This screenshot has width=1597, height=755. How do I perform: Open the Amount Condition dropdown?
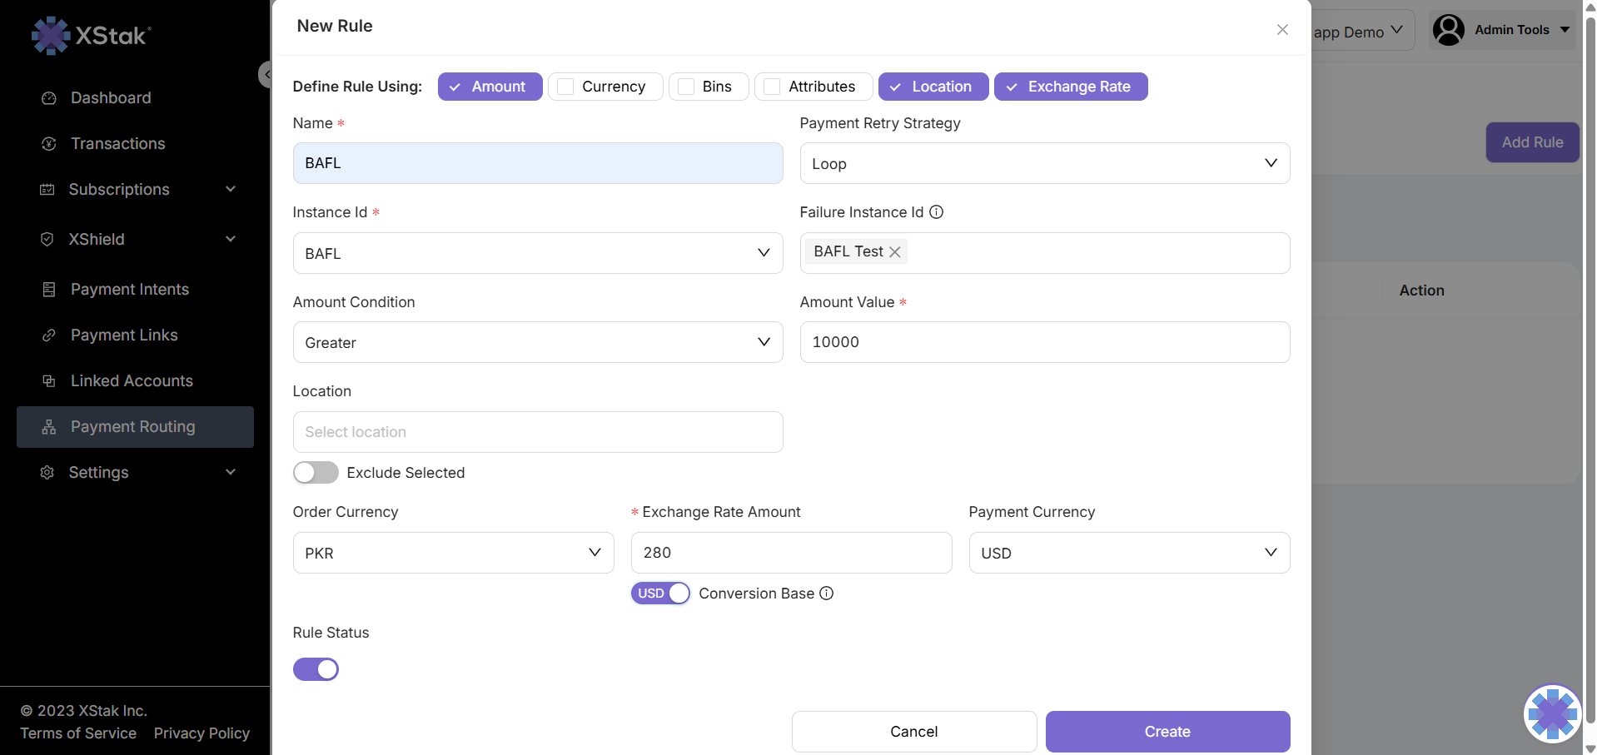[x=537, y=342]
